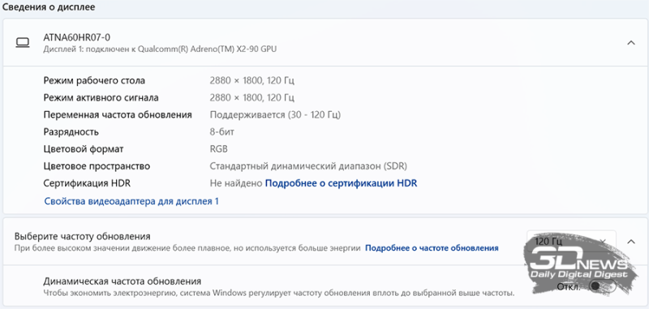Open Свойства видеоадаптера для дисплея 1 link
The width and height of the screenshot is (649, 309).
point(131,201)
